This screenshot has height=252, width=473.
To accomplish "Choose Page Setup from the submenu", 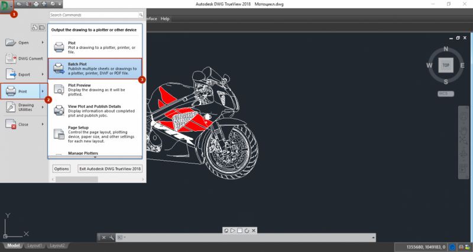I will click(x=95, y=134).
